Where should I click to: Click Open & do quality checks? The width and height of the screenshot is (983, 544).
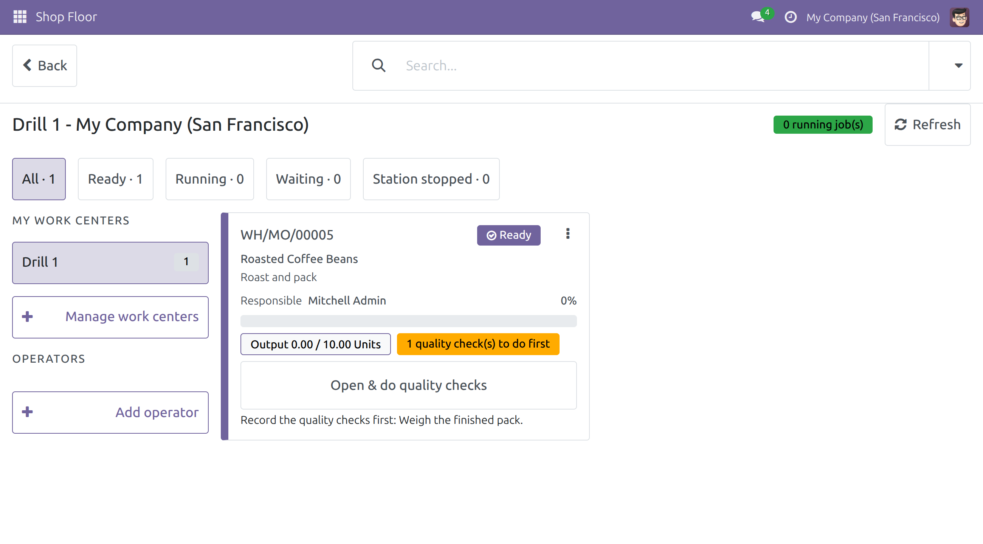click(408, 385)
